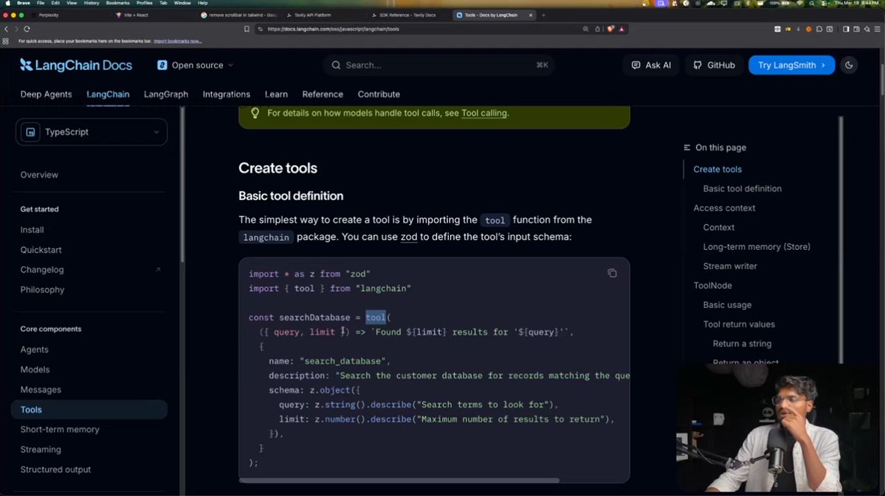Click On this page list icon
885x496 pixels.
pyautogui.click(x=687, y=147)
